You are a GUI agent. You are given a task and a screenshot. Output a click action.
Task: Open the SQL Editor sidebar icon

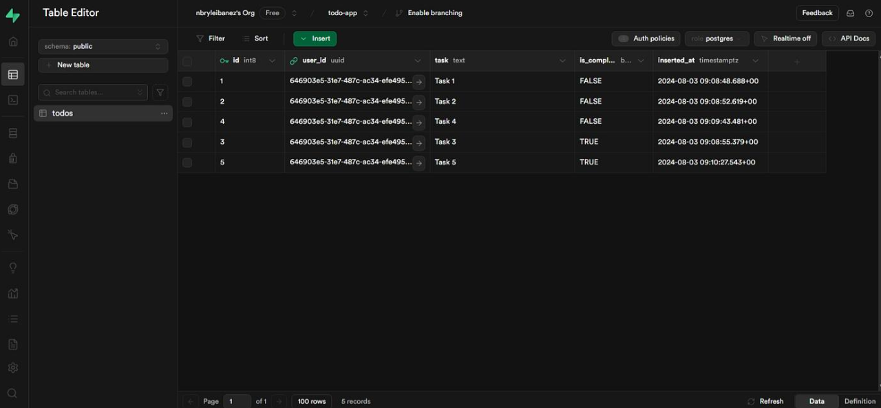coord(12,100)
